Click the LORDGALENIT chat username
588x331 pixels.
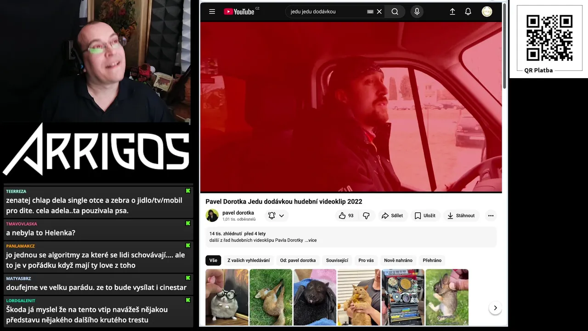[21, 300]
